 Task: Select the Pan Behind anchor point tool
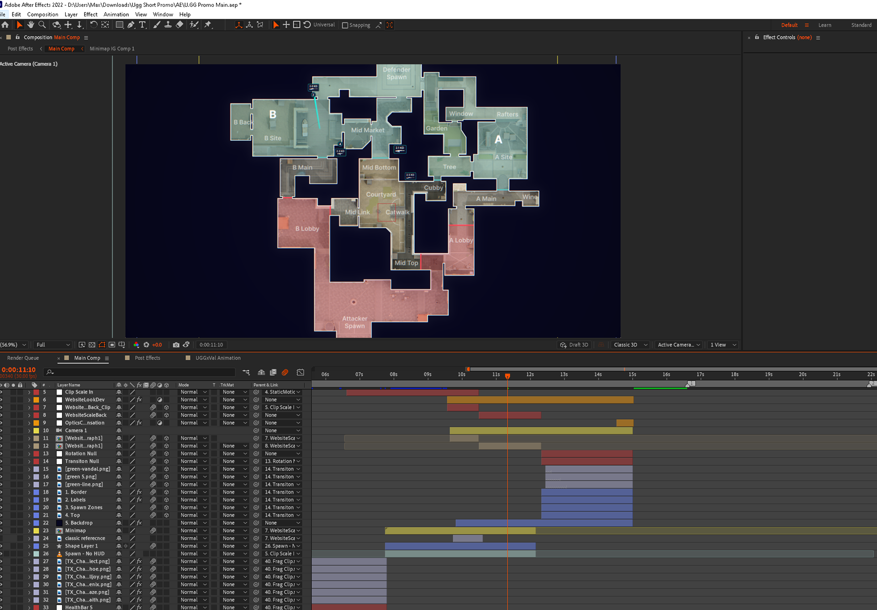[x=105, y=25]
